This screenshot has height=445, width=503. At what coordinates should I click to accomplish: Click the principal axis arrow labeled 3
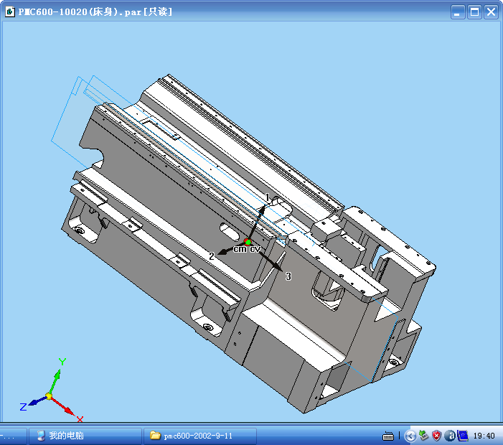(x=267, y=258)
